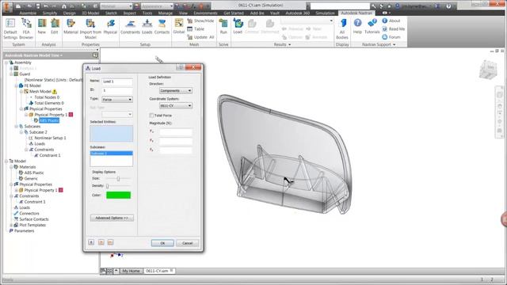Open the Read Me document
Screen dimensions: 507x285
[394, 28]
